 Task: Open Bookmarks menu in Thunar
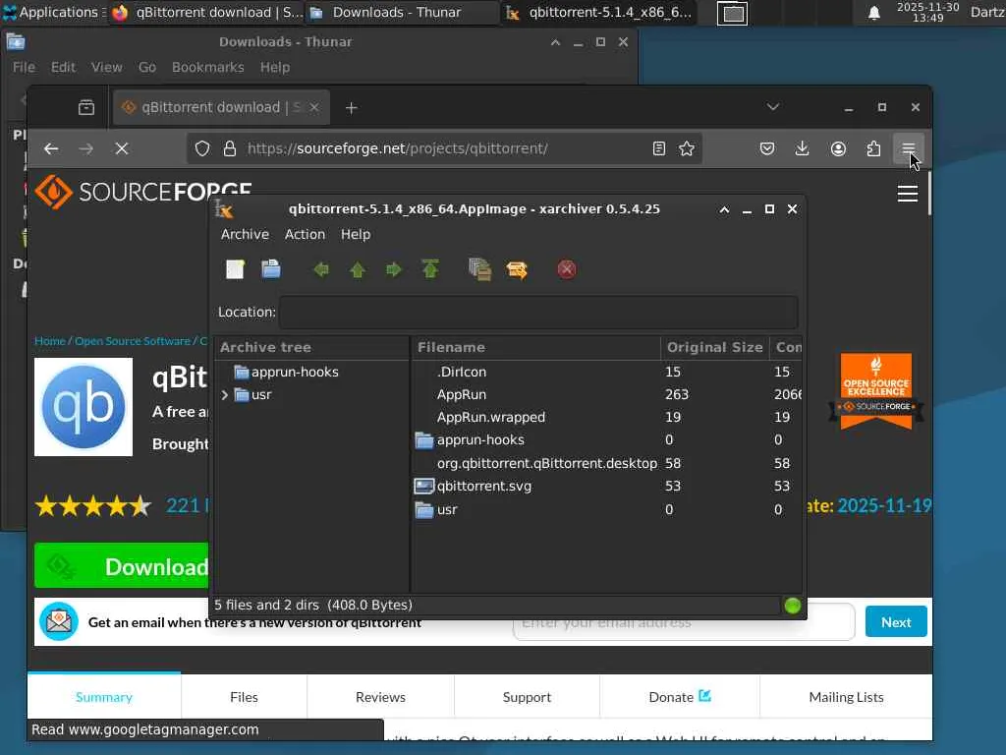pos(208,68)
